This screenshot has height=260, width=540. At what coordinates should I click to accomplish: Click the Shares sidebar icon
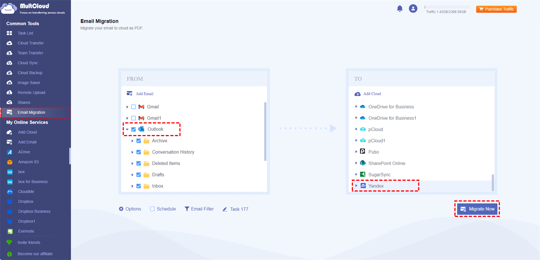pyautogui.click(x=10, y=102)
